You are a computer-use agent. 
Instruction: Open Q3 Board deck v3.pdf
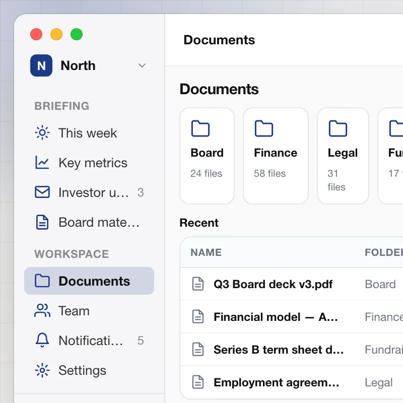point(273,284)
